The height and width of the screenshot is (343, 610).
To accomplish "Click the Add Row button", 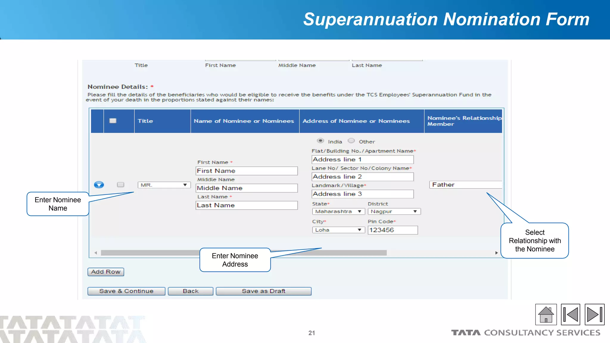I will [106, 272].
